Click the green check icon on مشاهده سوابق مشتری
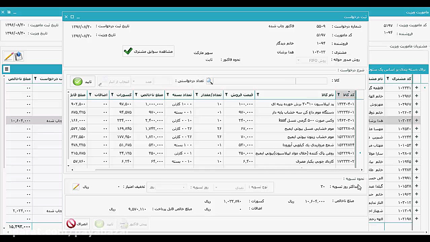The width and height of the screenshot is (430, 242). 128,51
